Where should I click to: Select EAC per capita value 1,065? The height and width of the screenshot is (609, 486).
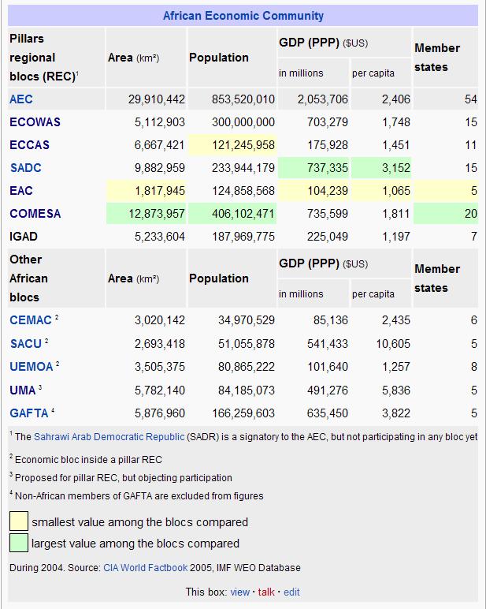(381, 191)
